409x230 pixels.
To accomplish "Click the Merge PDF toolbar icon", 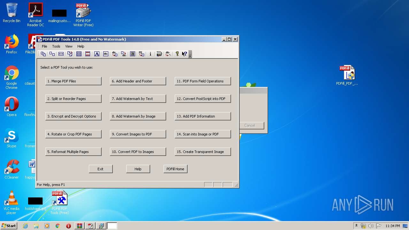I will [43, 54].
